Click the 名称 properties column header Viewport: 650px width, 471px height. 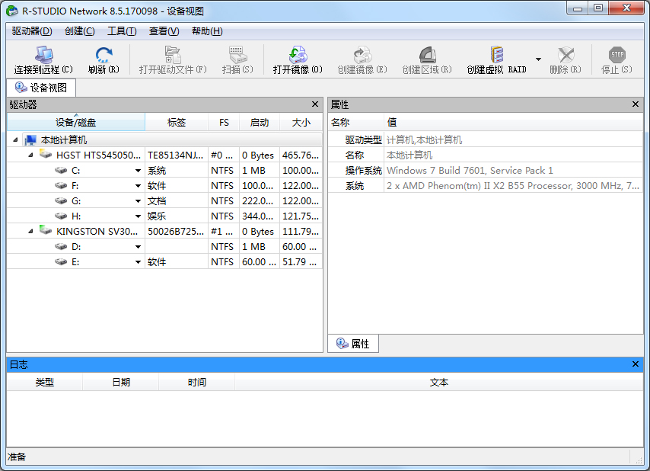coord(356,123)
